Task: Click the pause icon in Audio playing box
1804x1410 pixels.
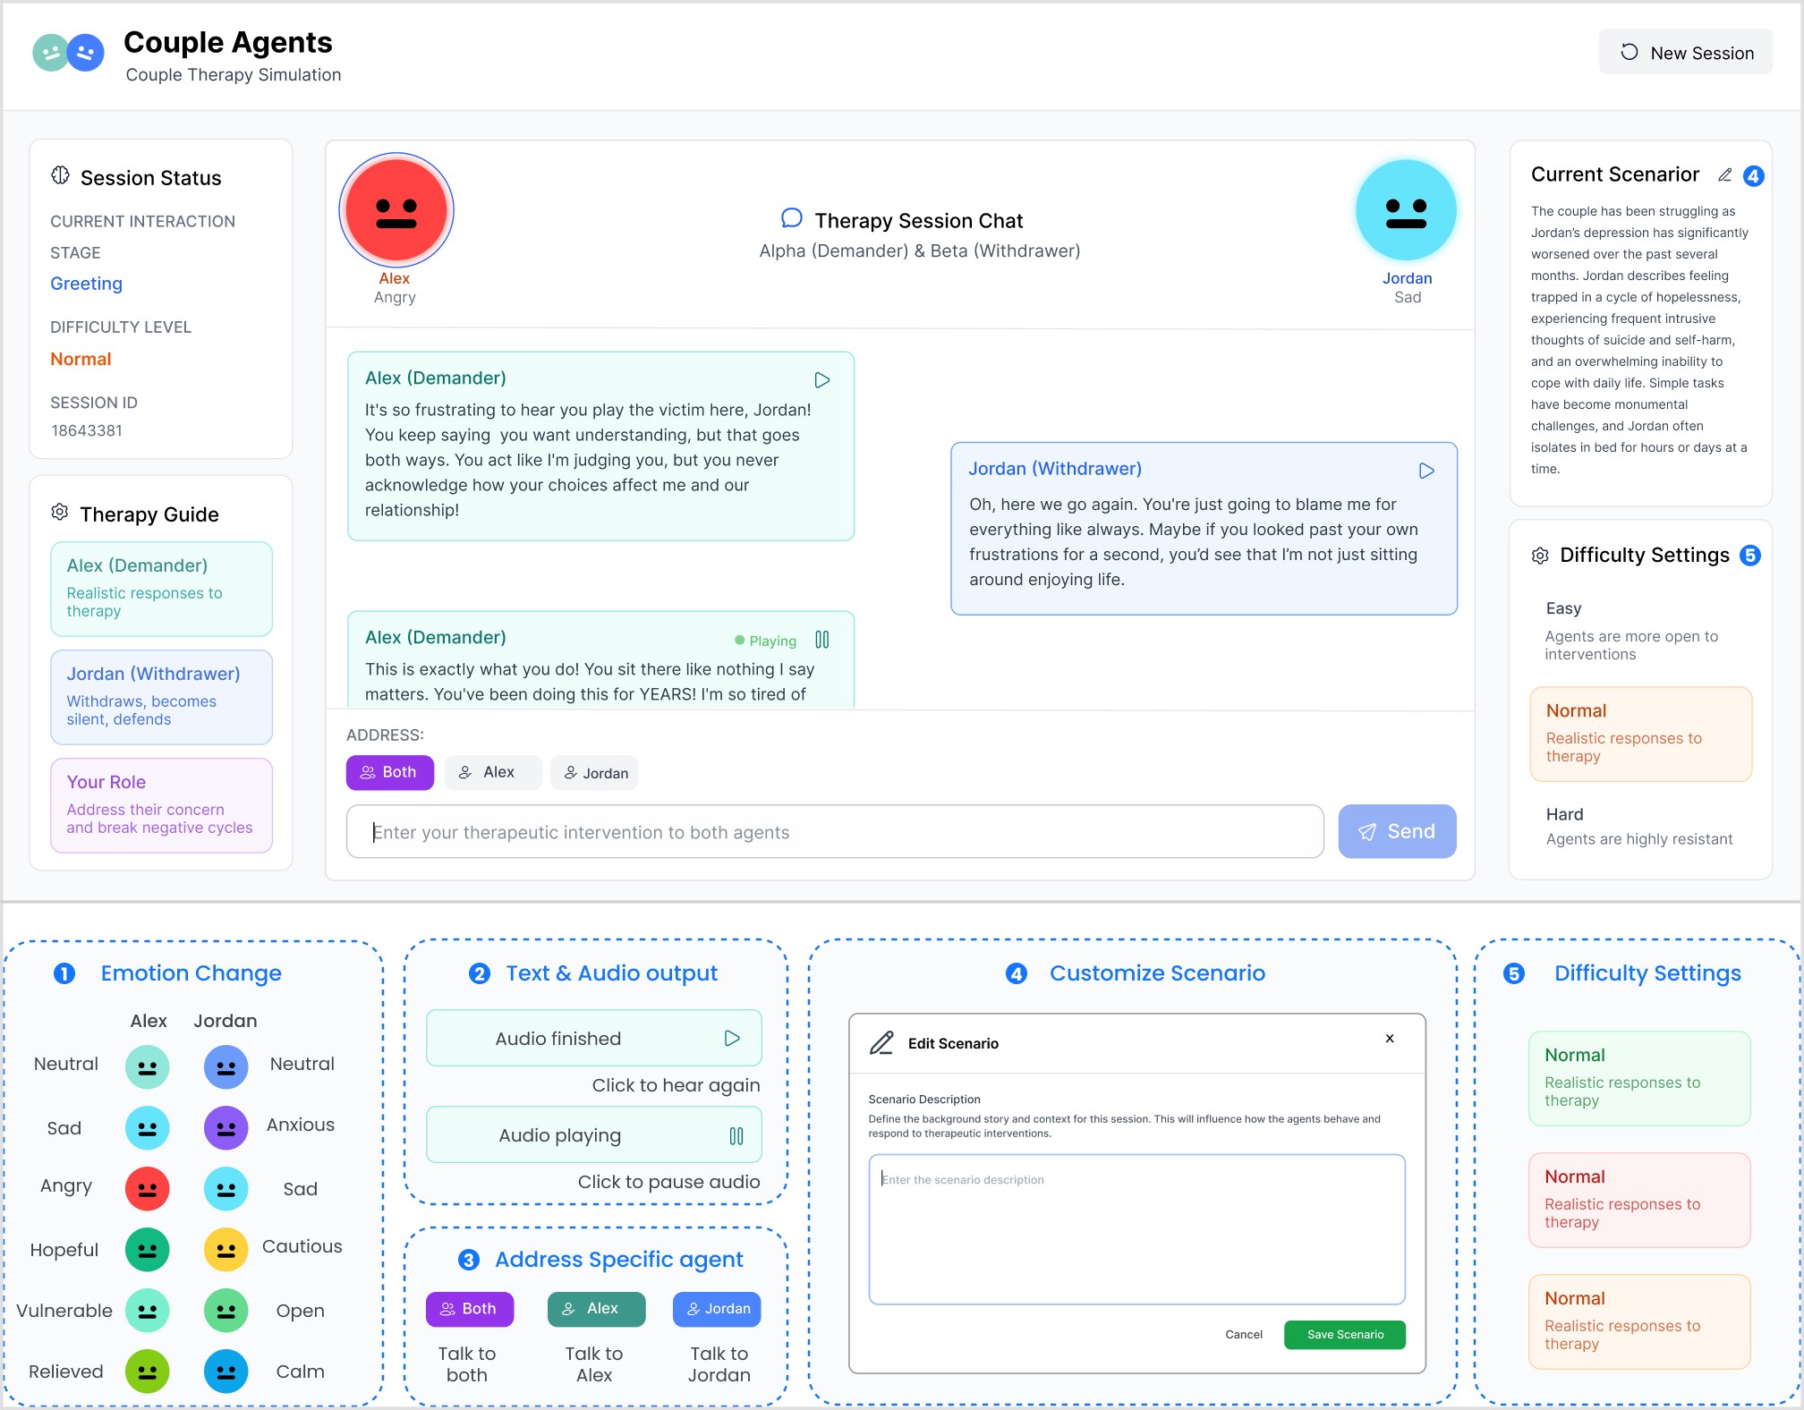Action: click(736, 1135)
